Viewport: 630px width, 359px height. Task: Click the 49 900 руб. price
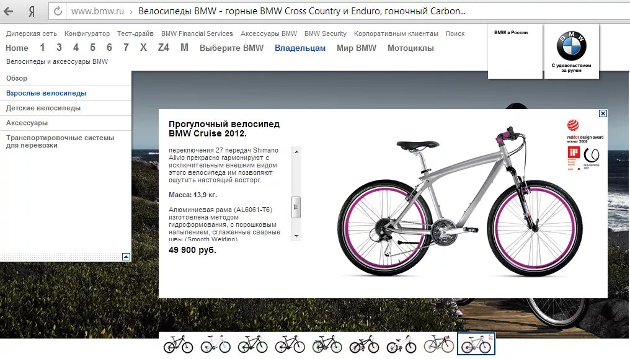(192, 250)
